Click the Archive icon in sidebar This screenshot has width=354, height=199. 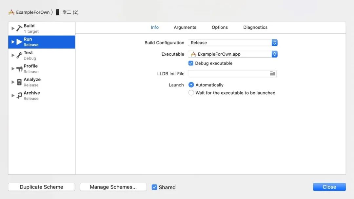[x=19, y=96]
